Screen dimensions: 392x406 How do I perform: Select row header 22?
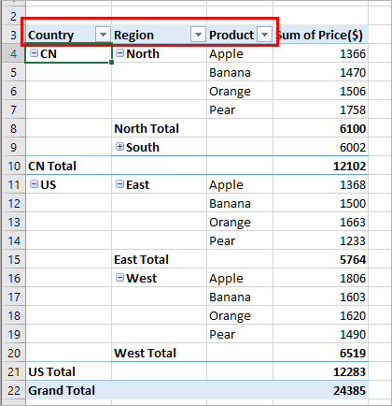pos(13,390)
